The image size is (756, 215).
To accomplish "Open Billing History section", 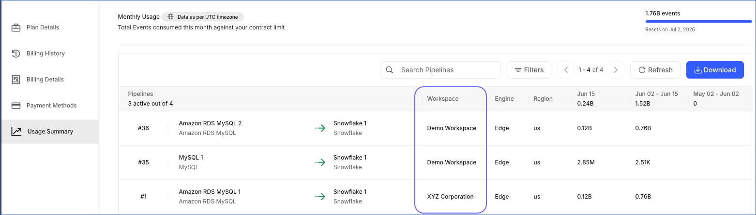I will 49,54.
